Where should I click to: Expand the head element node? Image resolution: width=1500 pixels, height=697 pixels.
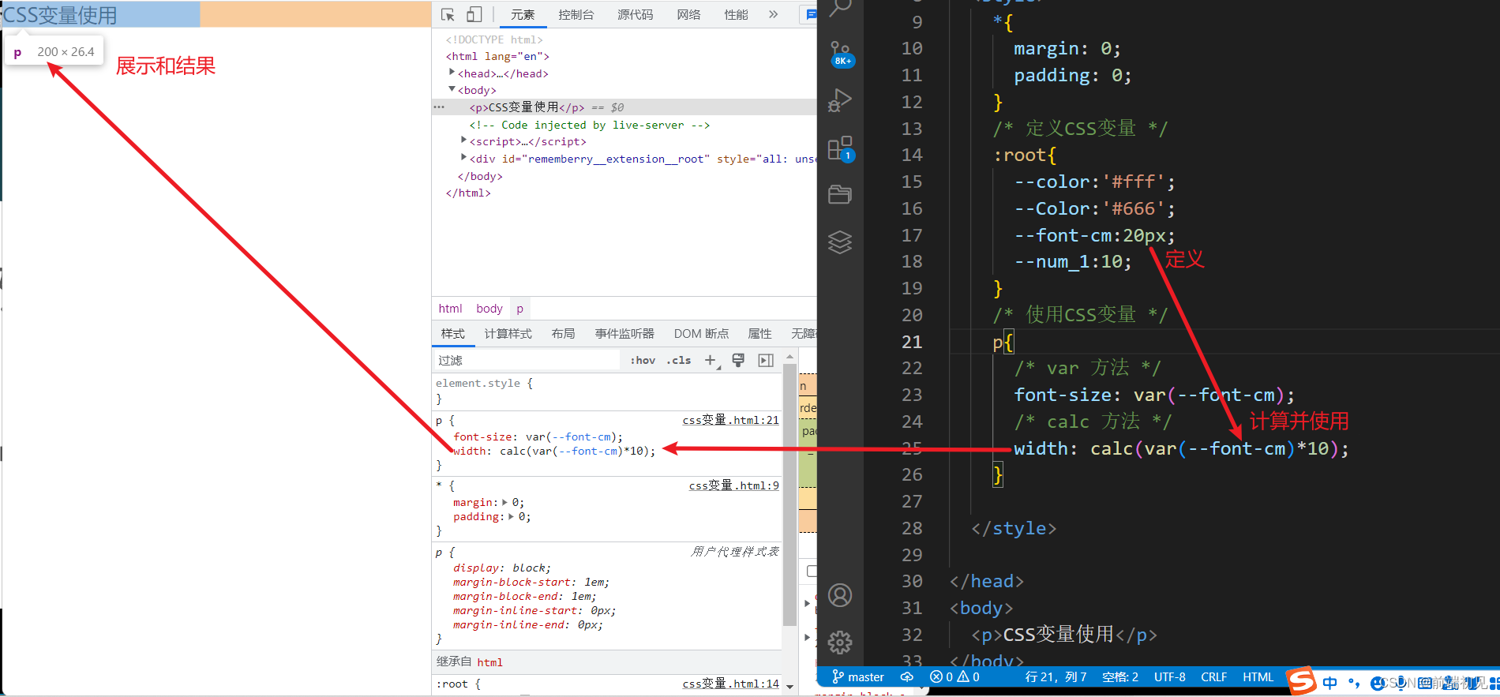click(452, 73)
